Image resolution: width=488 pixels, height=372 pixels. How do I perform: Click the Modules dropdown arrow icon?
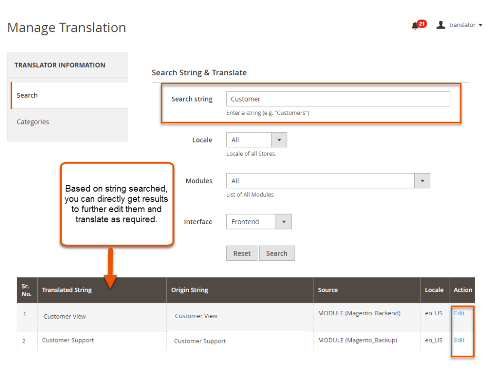point(422,181)
